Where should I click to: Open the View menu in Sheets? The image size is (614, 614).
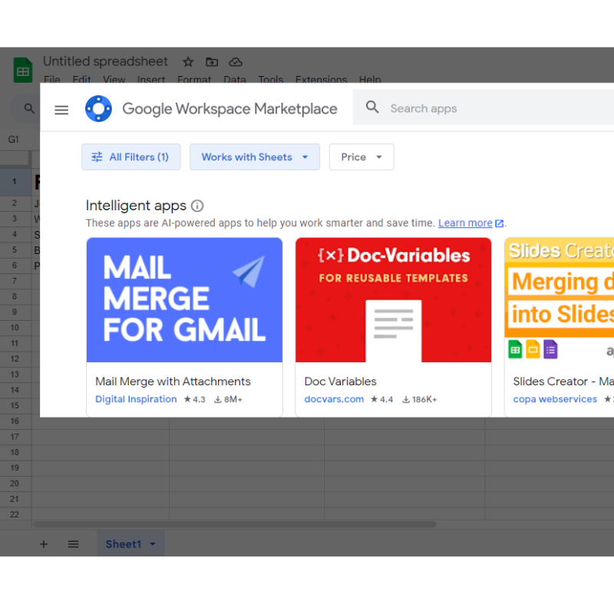coord(114,80)
